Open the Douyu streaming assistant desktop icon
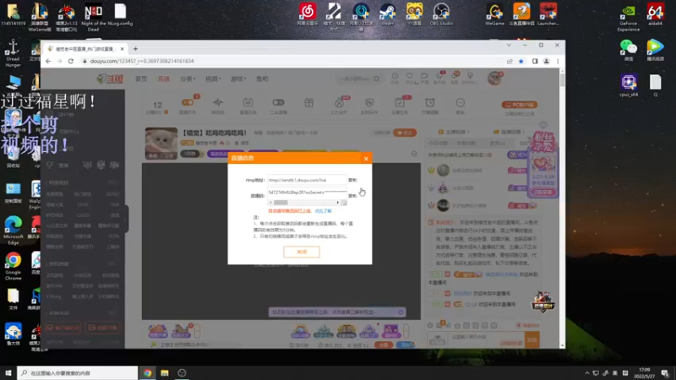The image size is (676, 380). pos(521,14)
